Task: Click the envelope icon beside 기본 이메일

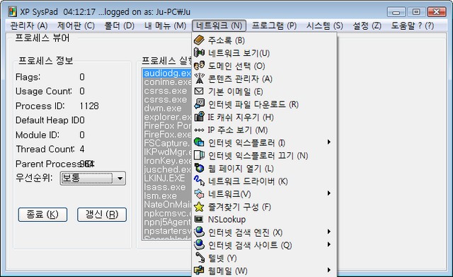Action: (x=199, y=91)
